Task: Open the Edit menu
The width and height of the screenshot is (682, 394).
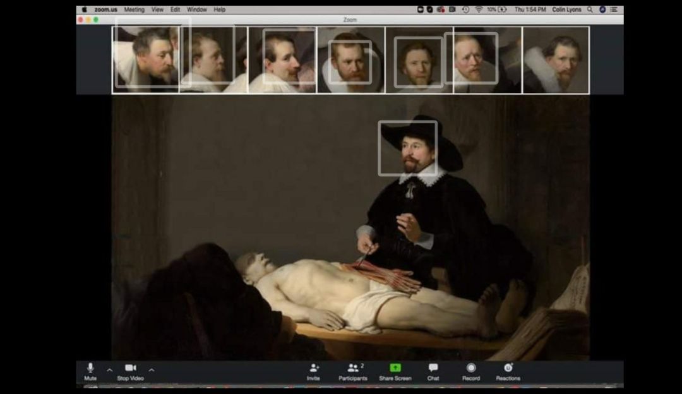Action: [175, 9]
